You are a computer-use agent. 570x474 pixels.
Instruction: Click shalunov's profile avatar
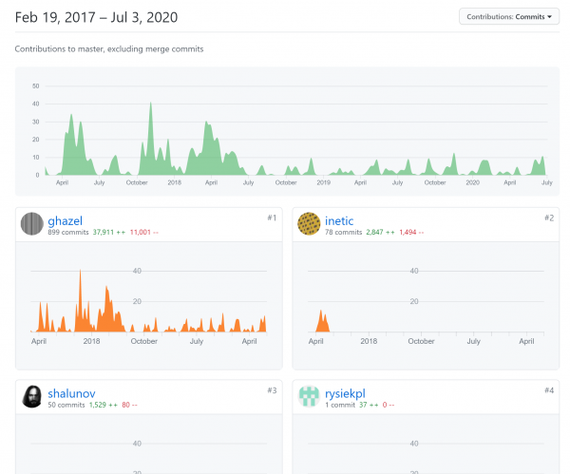click(x=31, y=396)
